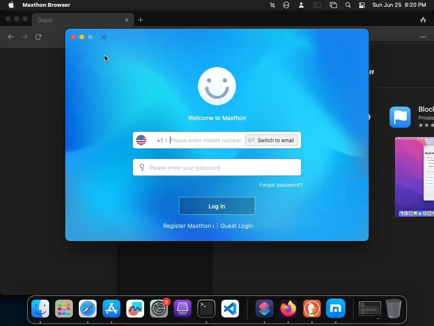
Task: Launch Firefox from the dock
Action: [288, 309]
